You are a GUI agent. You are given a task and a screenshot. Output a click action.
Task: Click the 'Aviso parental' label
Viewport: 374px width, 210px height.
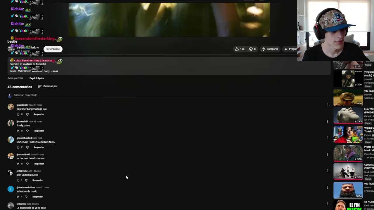click(15, 78)
